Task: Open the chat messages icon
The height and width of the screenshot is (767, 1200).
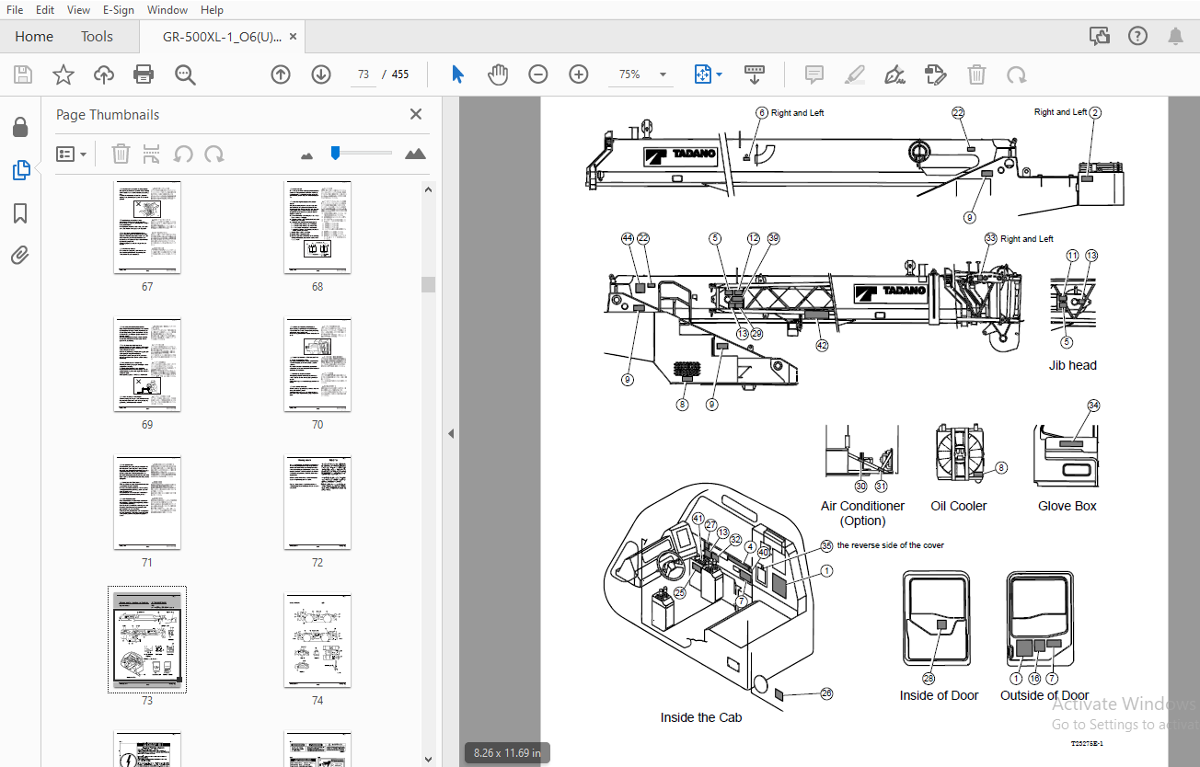Action: pyautogui.click(x=1100, y=37)
